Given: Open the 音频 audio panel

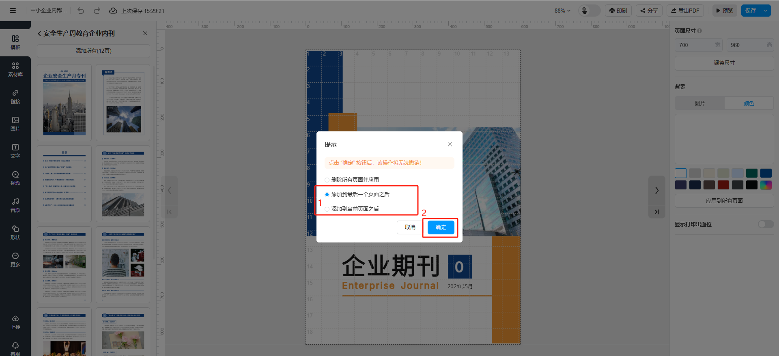Looking at the screenshot, I should 15,205.
